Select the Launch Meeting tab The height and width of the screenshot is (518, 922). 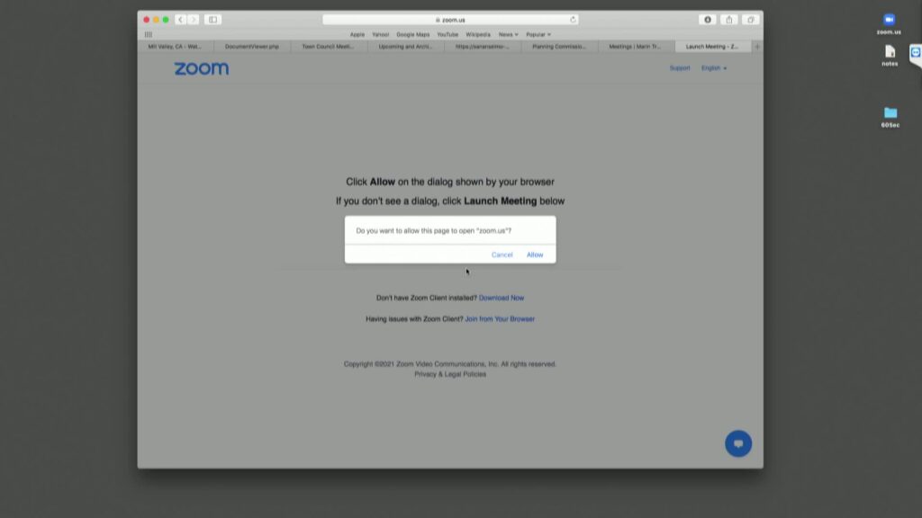click(x=712, y=47)
